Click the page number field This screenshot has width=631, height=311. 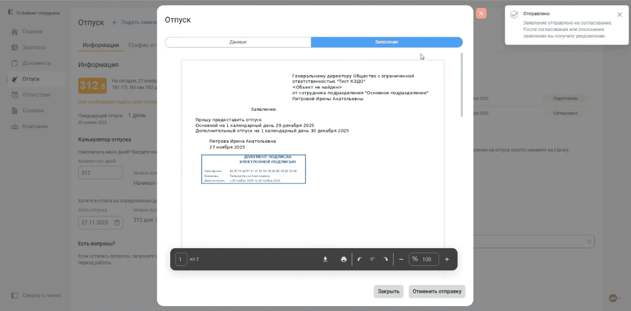[182, 259]
